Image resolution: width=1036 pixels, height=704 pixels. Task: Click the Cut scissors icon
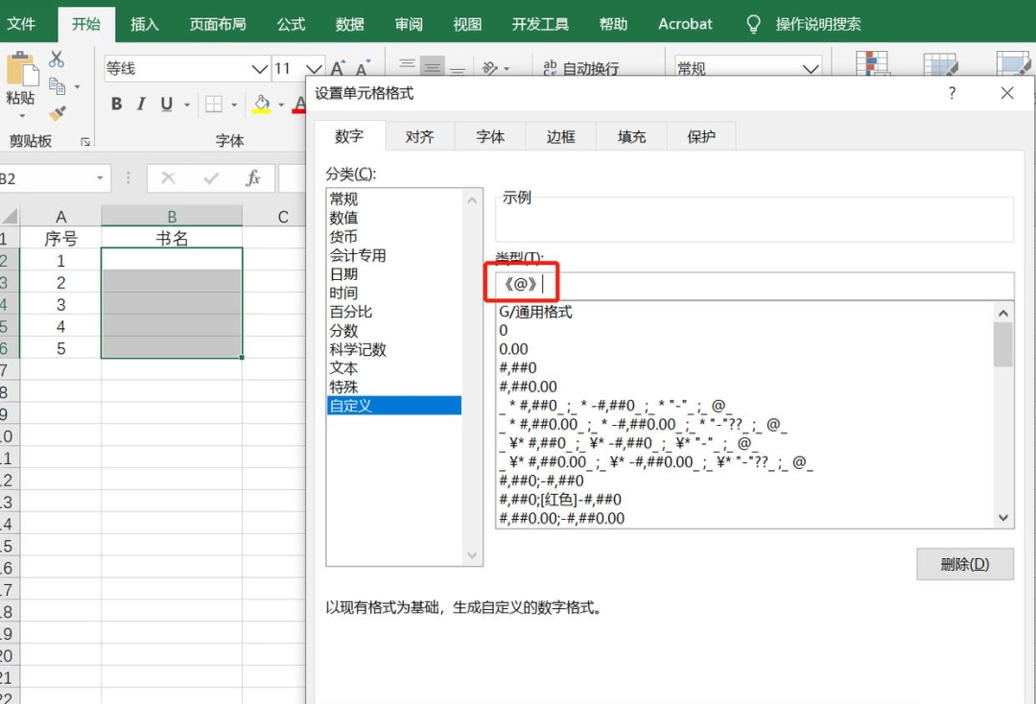coord(57,59)
